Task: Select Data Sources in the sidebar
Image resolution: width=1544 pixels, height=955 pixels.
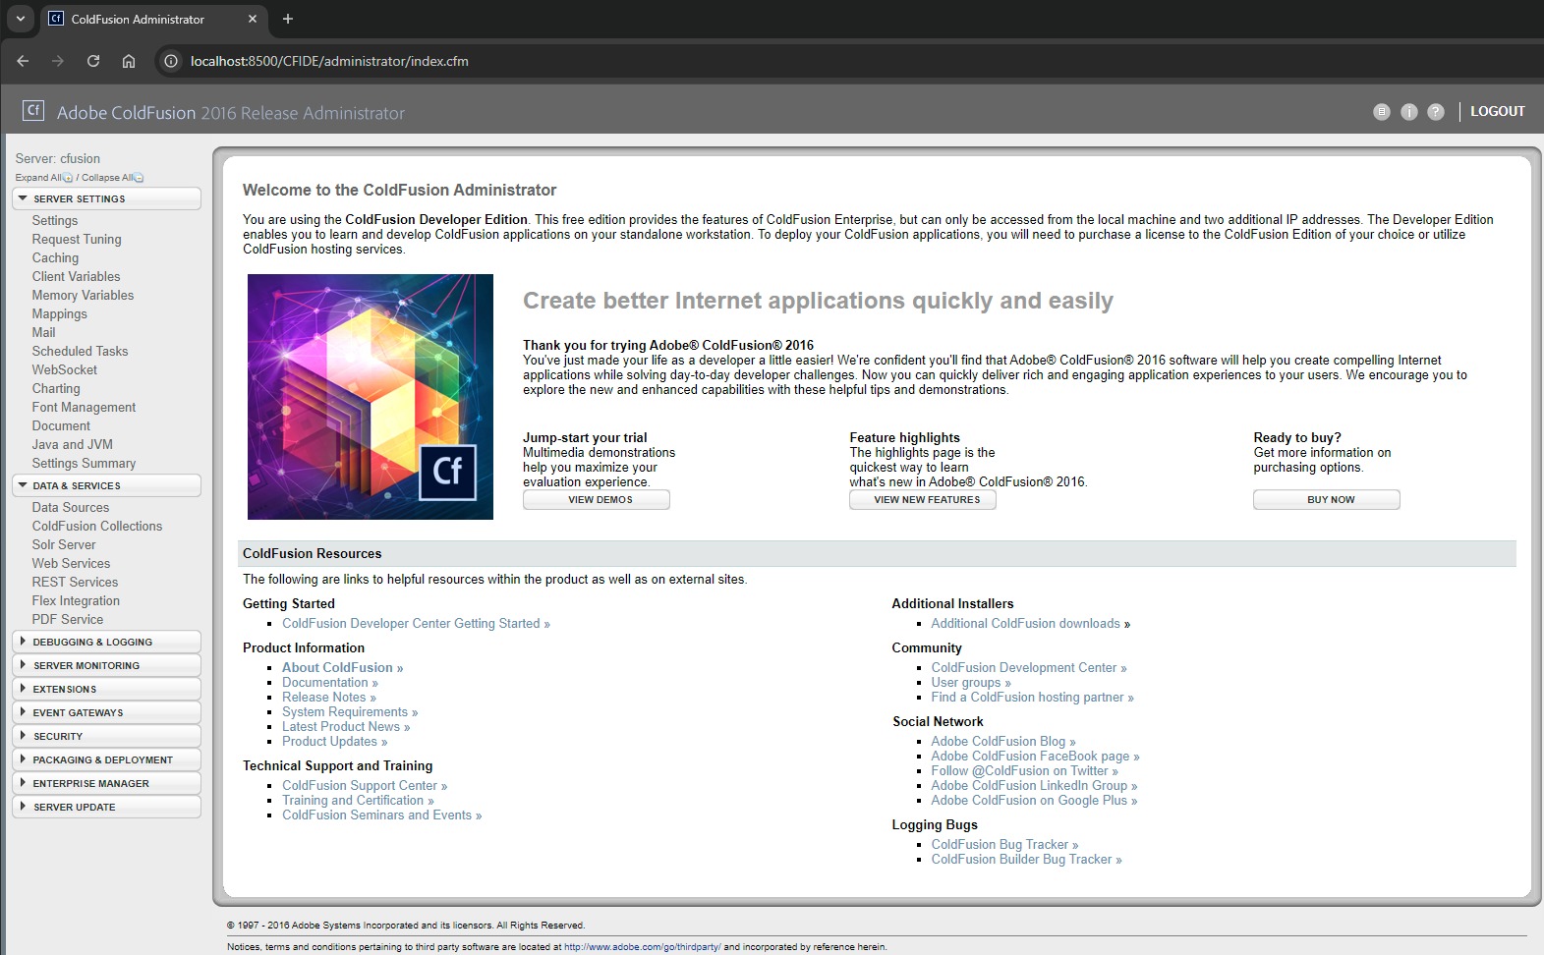Action: (x=70, y=507)
